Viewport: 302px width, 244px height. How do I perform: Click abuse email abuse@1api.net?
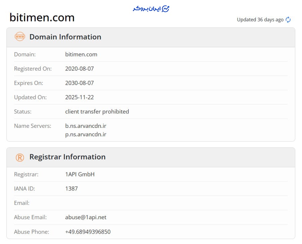[86, 217]
